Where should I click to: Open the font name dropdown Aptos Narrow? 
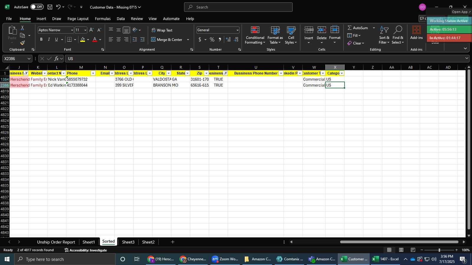(72, 30)
